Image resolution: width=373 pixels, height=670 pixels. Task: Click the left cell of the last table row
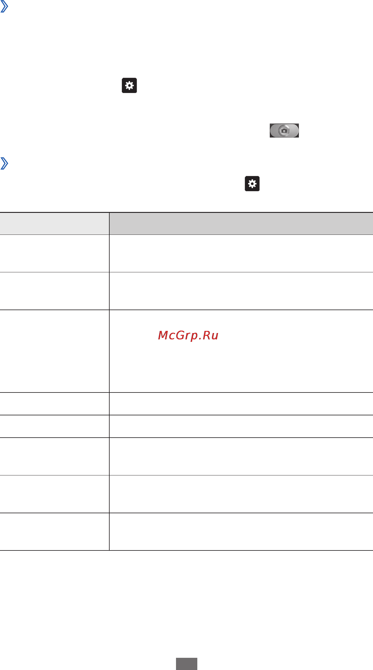tap(55, 532)
